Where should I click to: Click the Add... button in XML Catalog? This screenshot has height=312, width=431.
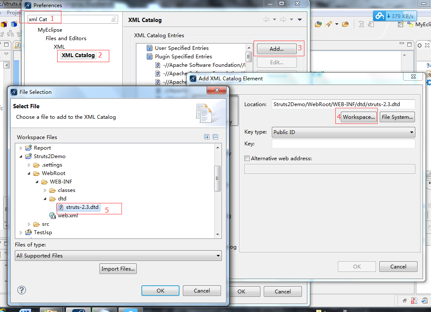(276, 49)
